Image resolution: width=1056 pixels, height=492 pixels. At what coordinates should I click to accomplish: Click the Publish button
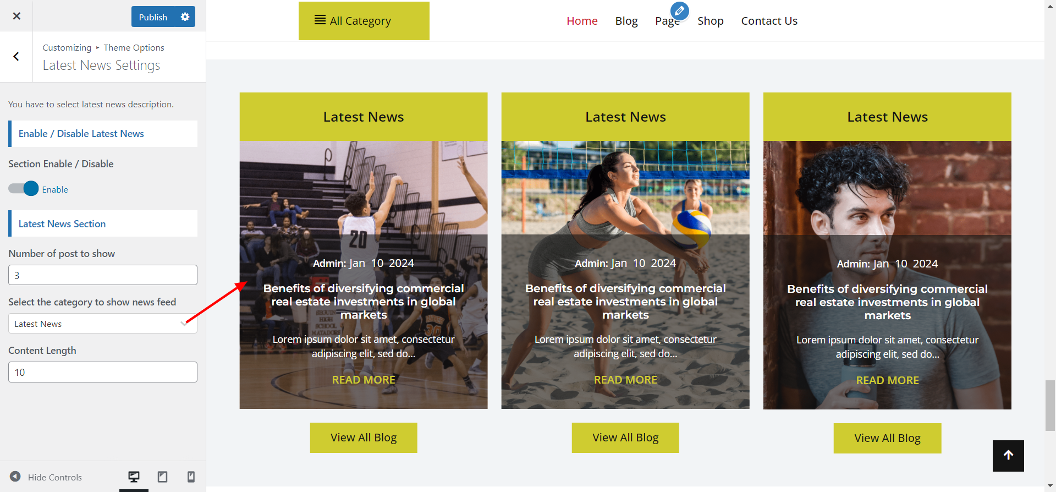153,17
